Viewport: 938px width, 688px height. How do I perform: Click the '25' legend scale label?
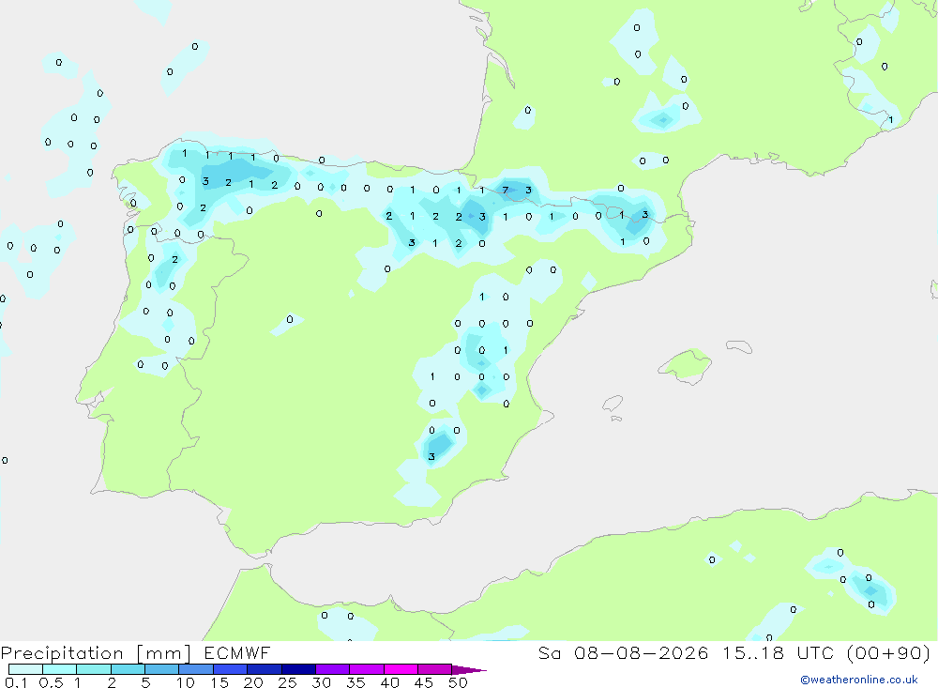coord(287,682)
